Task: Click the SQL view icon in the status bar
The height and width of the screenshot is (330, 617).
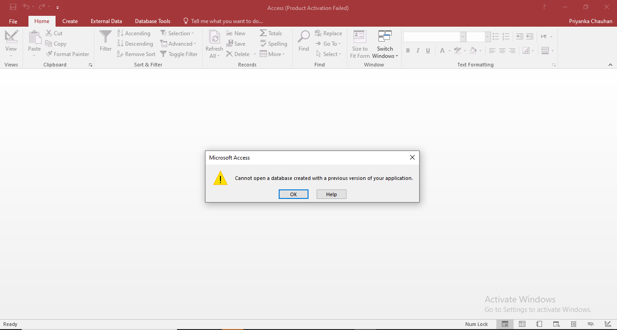Action: [590, 324]
